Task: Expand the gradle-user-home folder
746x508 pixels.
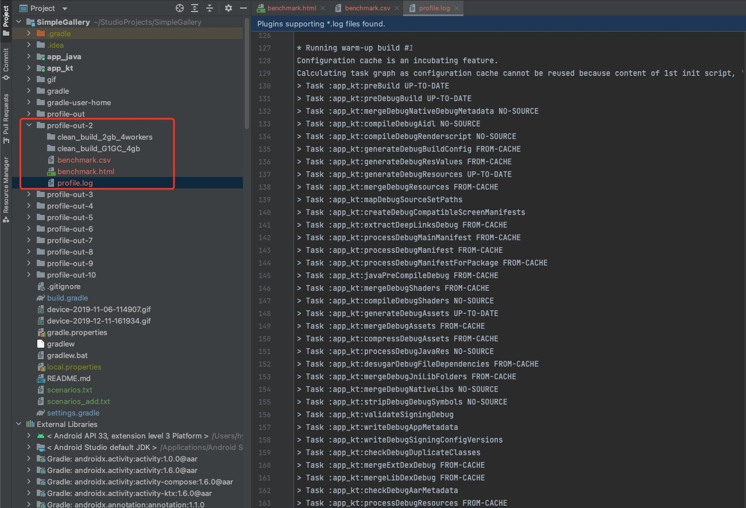Action: click(29, 102)
